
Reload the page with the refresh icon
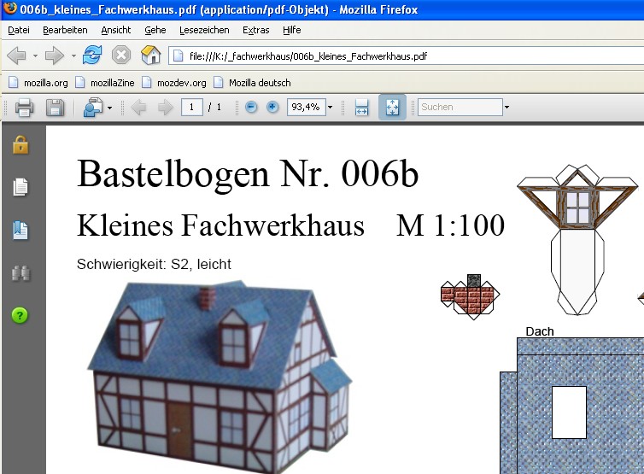[x=92, y=55]
